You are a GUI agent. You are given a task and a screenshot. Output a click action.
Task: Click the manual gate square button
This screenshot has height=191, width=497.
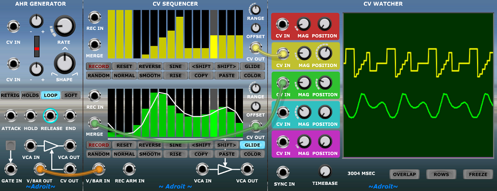[x=11, y=146]
